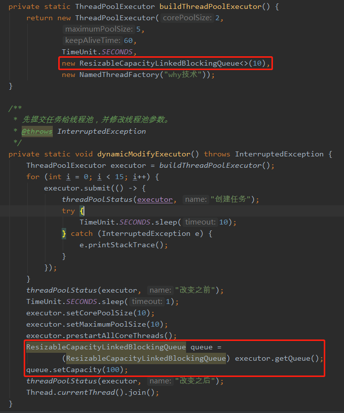The width and height of the screenshot is (344, 413).
Task: Click the queue variable name in its declaration
Action: [201, 347]
